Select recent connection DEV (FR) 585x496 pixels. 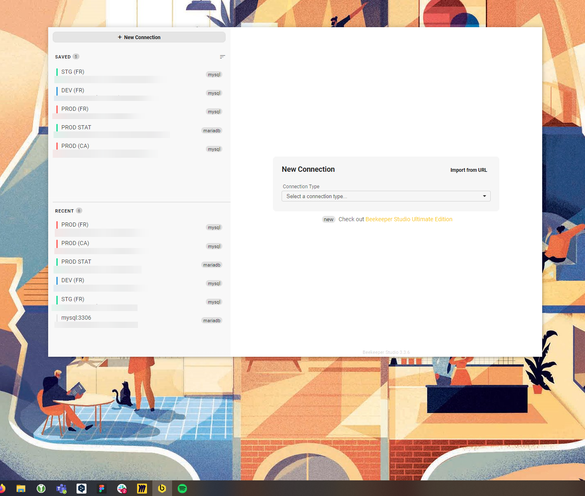click(x=139, y=283)
